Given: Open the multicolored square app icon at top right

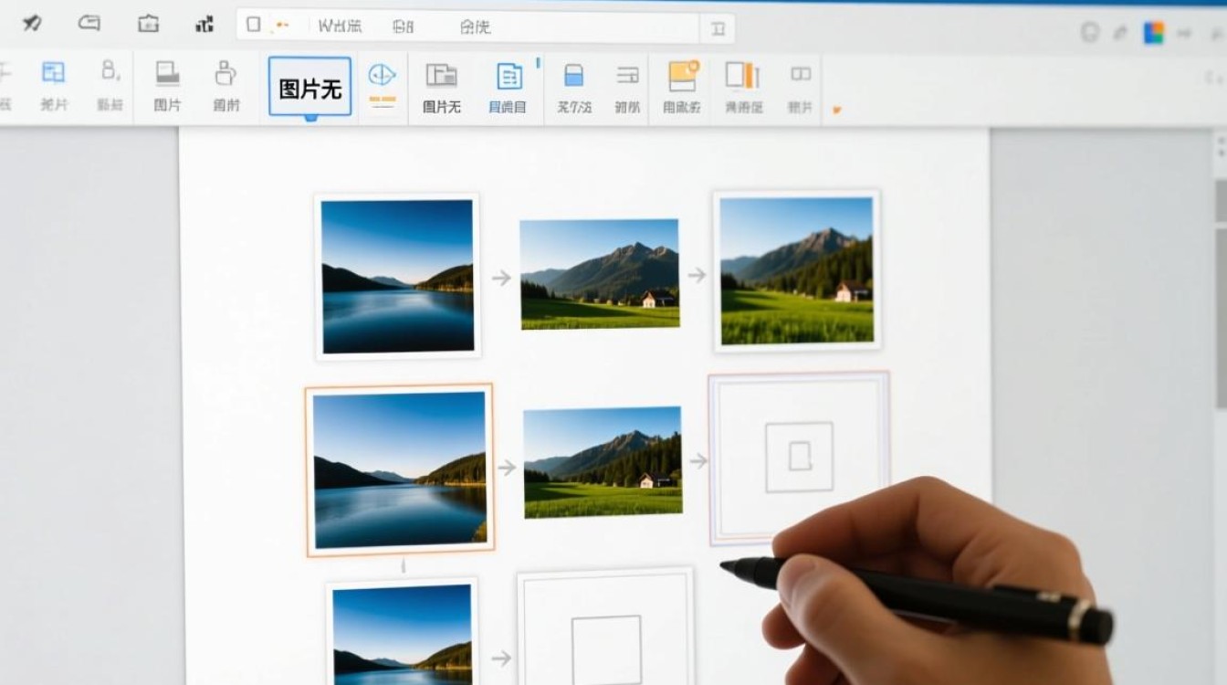Looking at the screenshot, I should click(1154, 32).
